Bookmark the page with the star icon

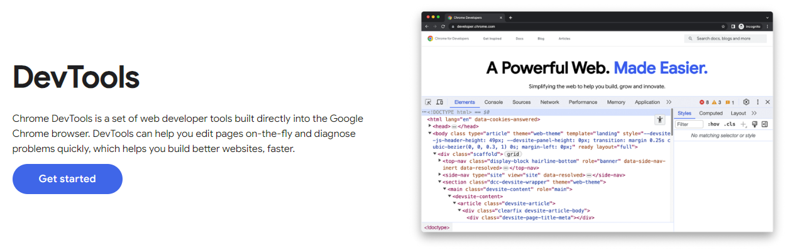(724, 26)
